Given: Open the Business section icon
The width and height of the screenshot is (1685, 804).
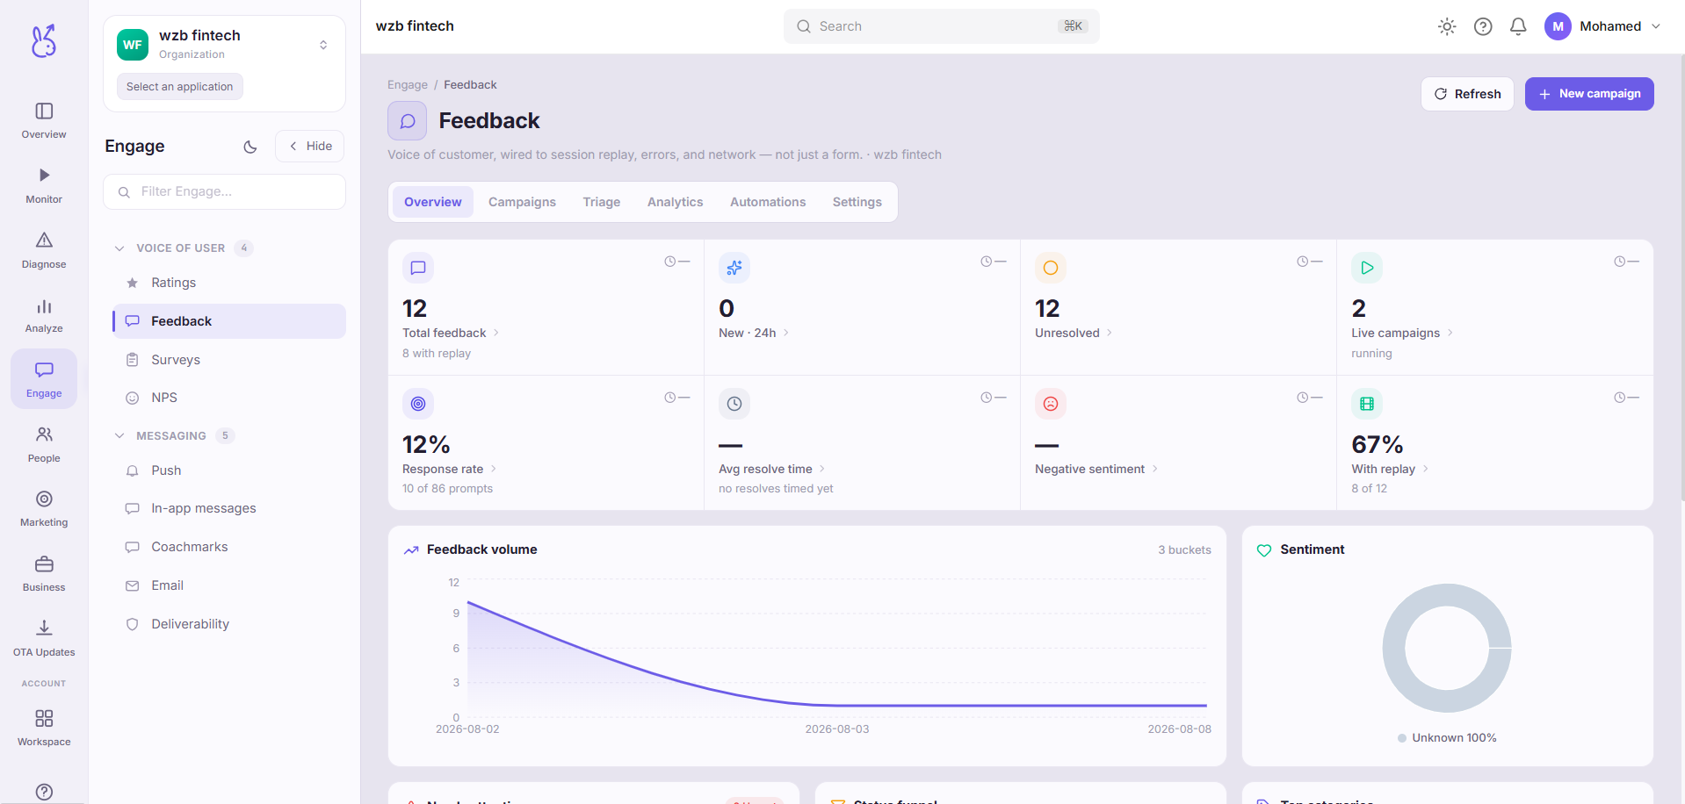Looking at the screenshot, I should [x=44, y=564].
